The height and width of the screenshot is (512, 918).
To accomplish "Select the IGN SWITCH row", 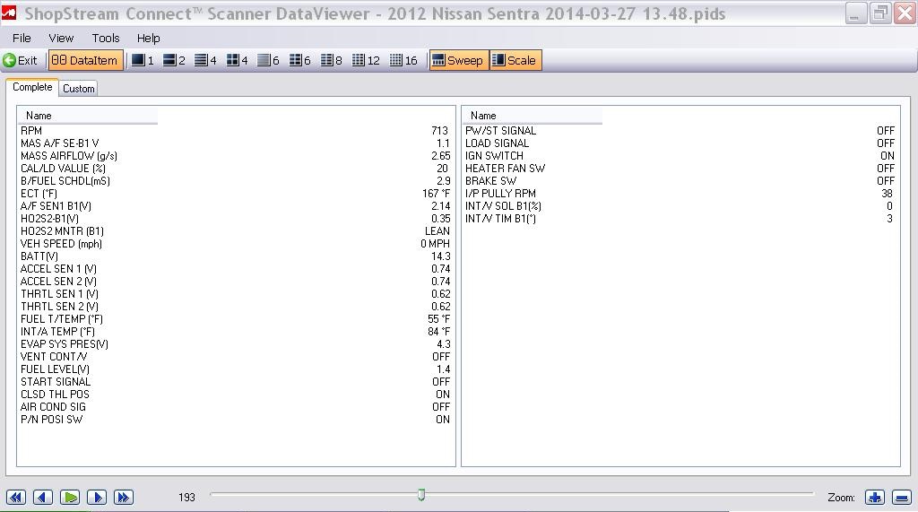I will pos(680,156).
